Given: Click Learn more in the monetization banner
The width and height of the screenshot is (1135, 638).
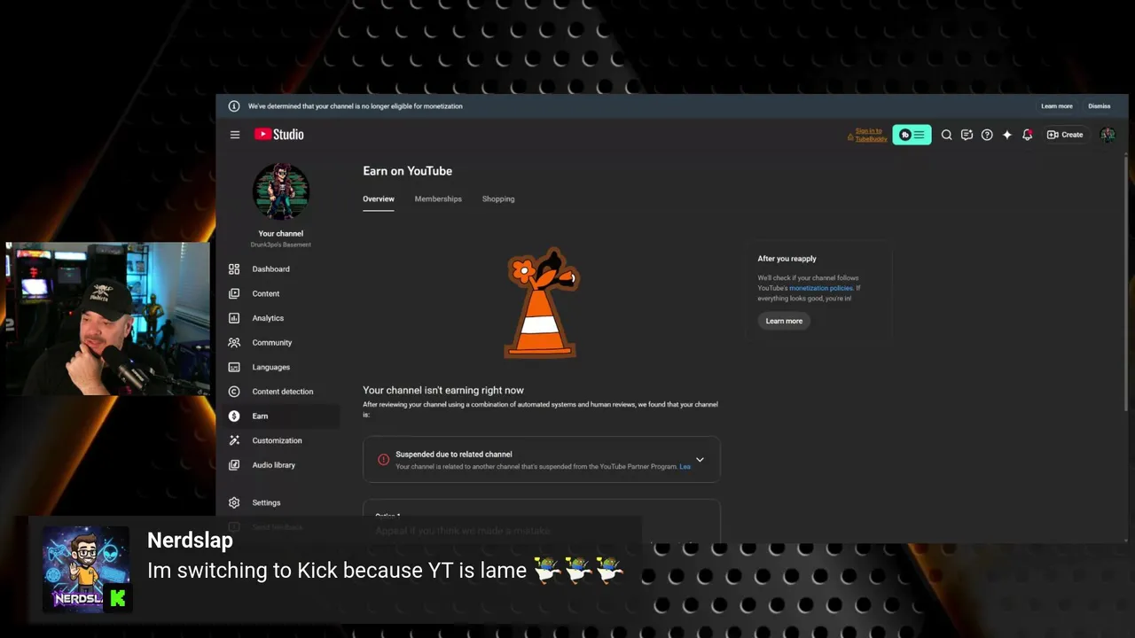Looking at the screenshot, I should click(1056, 106).
